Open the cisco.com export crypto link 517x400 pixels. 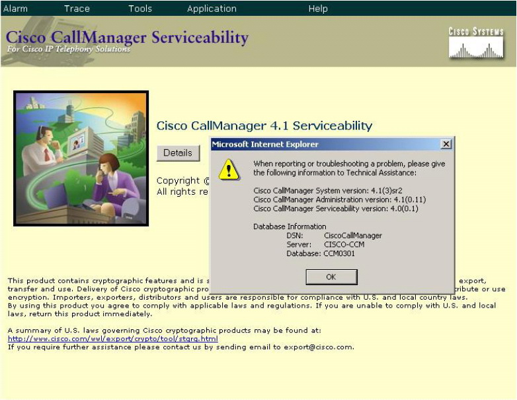(113, 339)
